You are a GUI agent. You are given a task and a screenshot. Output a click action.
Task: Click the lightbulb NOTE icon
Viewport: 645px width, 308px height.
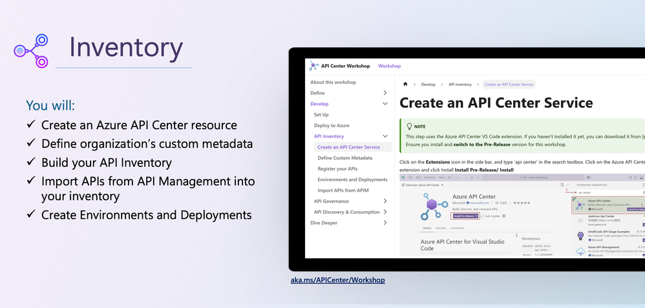409,127
